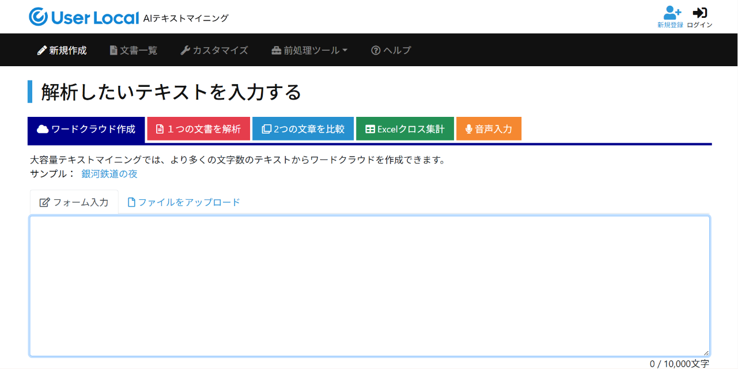
Task: Click the document icon beside 文書一覧
Action: coord(113,51)
